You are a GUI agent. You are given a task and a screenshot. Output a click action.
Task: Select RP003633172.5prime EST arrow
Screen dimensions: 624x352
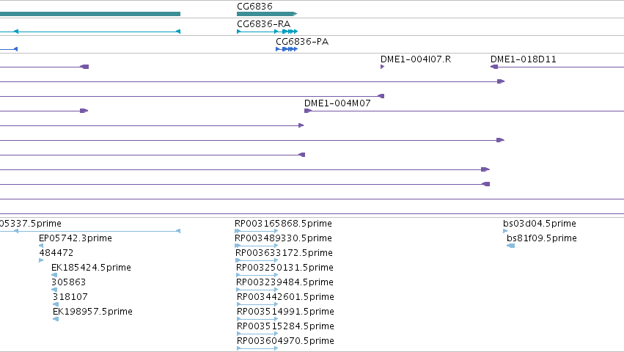pos(257,260)
